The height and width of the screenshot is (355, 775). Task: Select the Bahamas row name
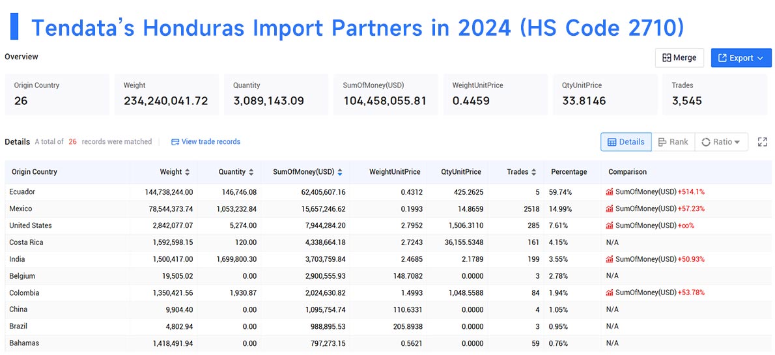24,343
